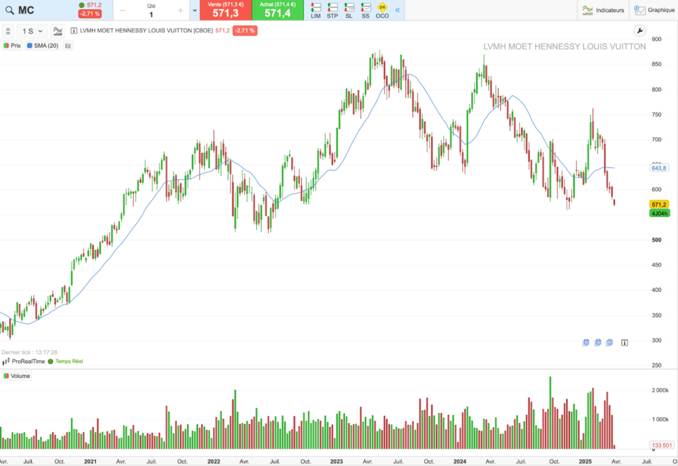This screenshot has width=678, height=466.
Task: Click the 2021 label on time axis
Action: pyautogui.click(x=90, y=461)
